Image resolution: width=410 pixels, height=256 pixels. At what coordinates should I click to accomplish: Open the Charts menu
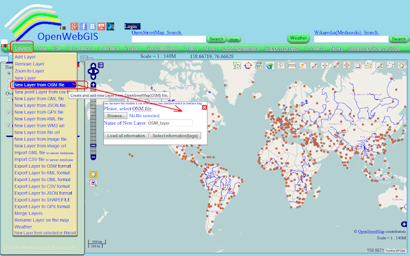(x=191, y=49)
